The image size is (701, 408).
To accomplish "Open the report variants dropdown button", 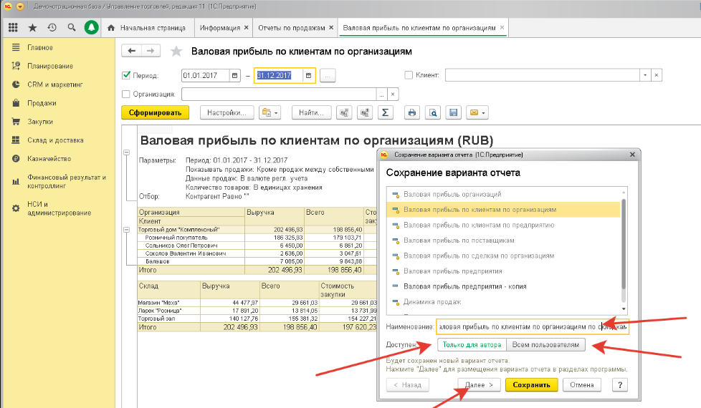I will click(x=270, y=112).
